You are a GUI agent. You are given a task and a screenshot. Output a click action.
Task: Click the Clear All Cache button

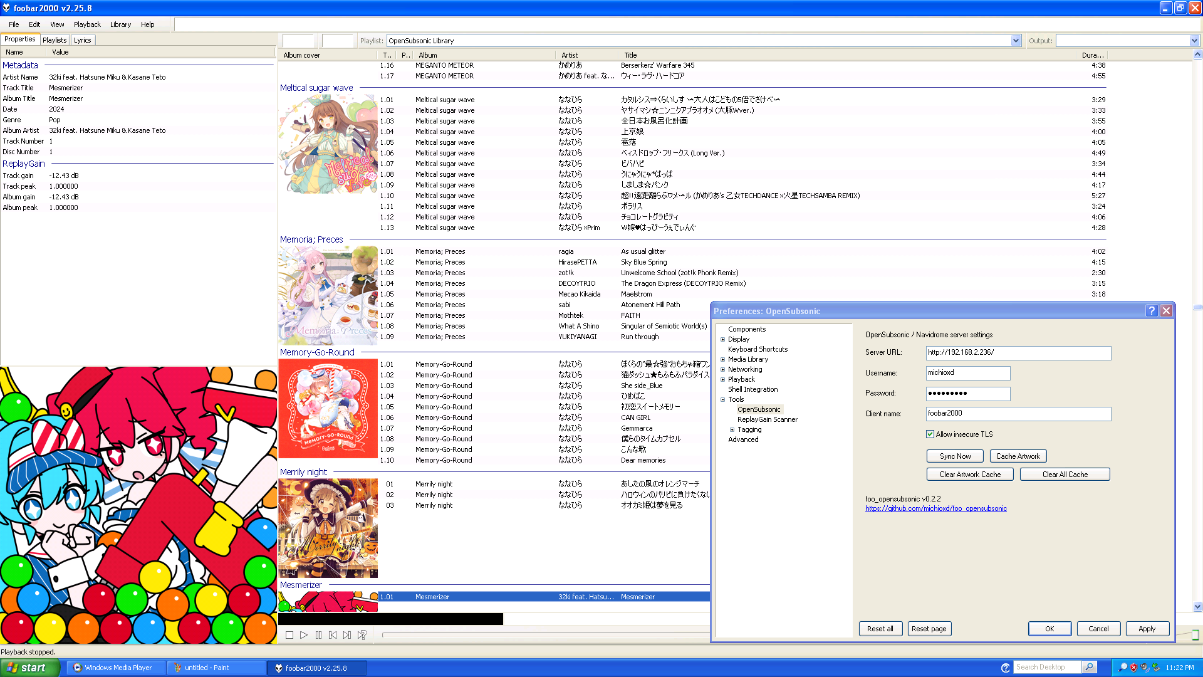pos(1065,475)
